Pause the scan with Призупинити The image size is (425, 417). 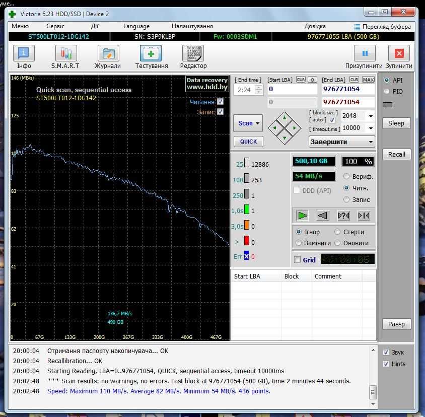364,57
